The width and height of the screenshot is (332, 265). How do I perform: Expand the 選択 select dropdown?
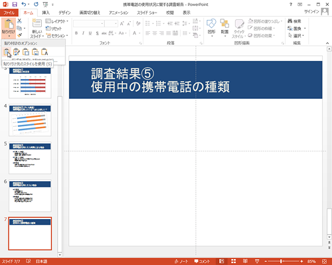point(297,35)
